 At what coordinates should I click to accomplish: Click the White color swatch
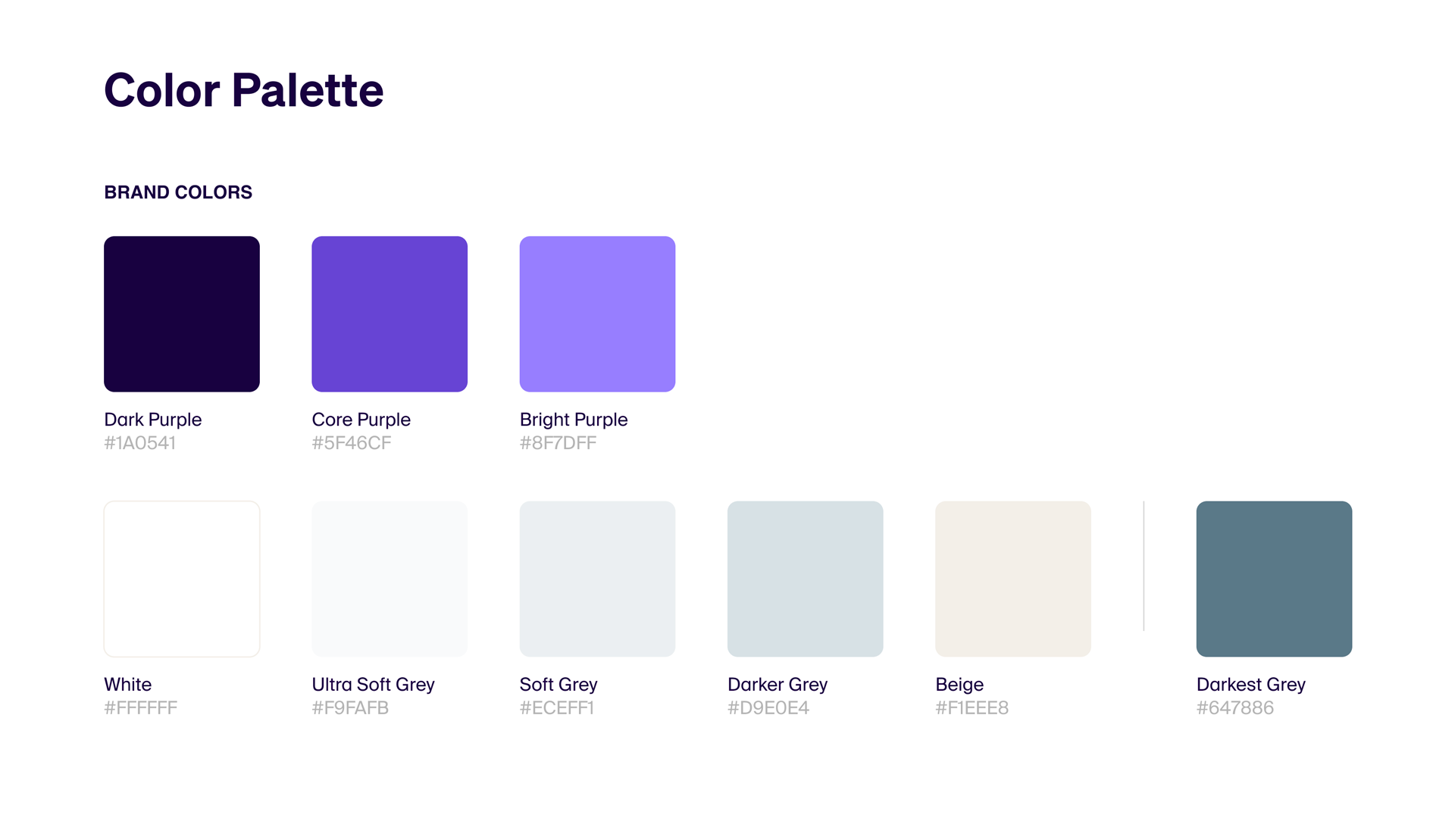click(x=182, y=579)
